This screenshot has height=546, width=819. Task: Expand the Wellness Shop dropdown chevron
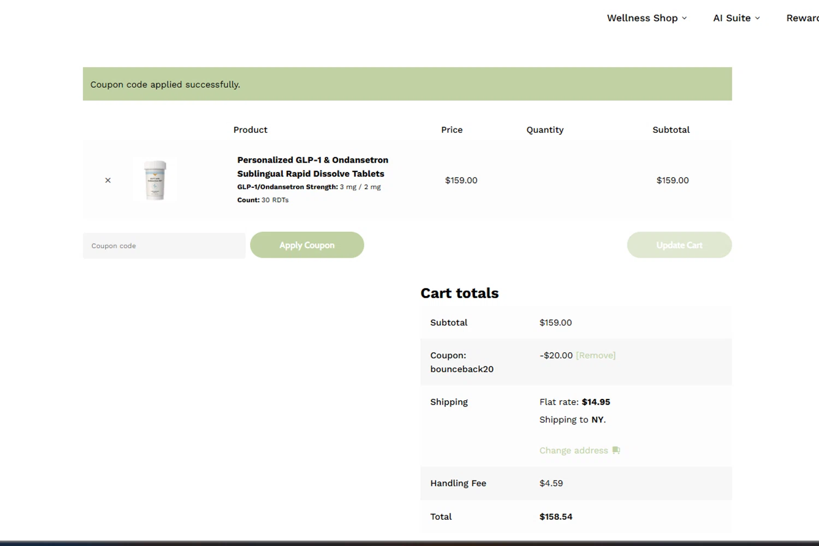[x=684, y=18]
